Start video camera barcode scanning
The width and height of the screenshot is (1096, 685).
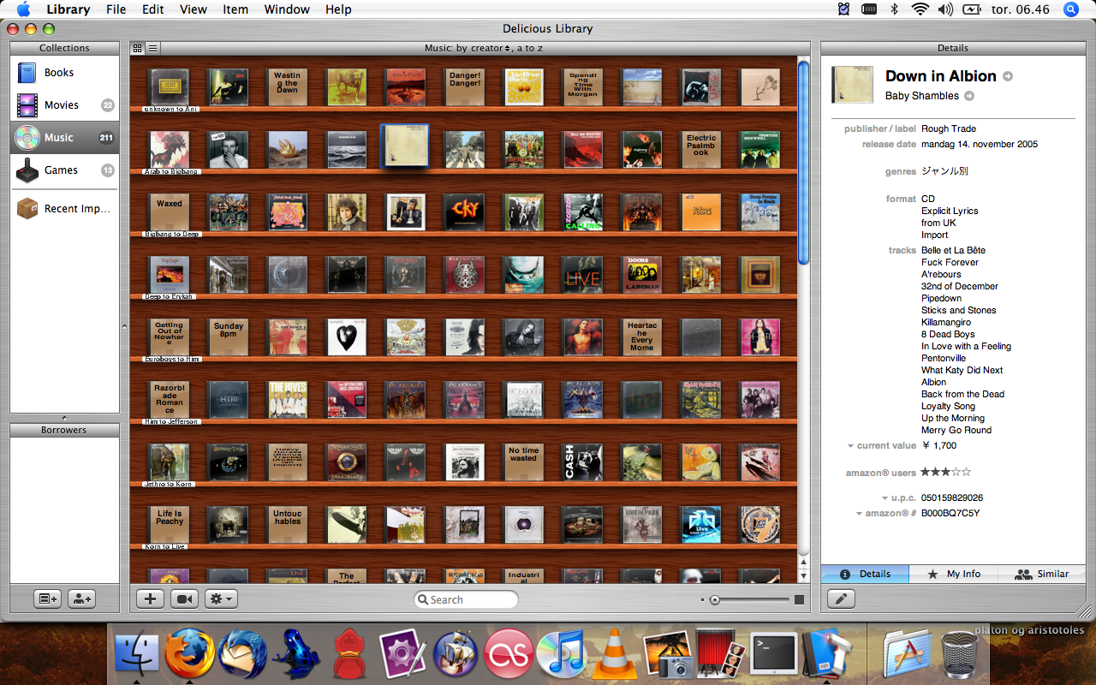(x=184, y=599)
